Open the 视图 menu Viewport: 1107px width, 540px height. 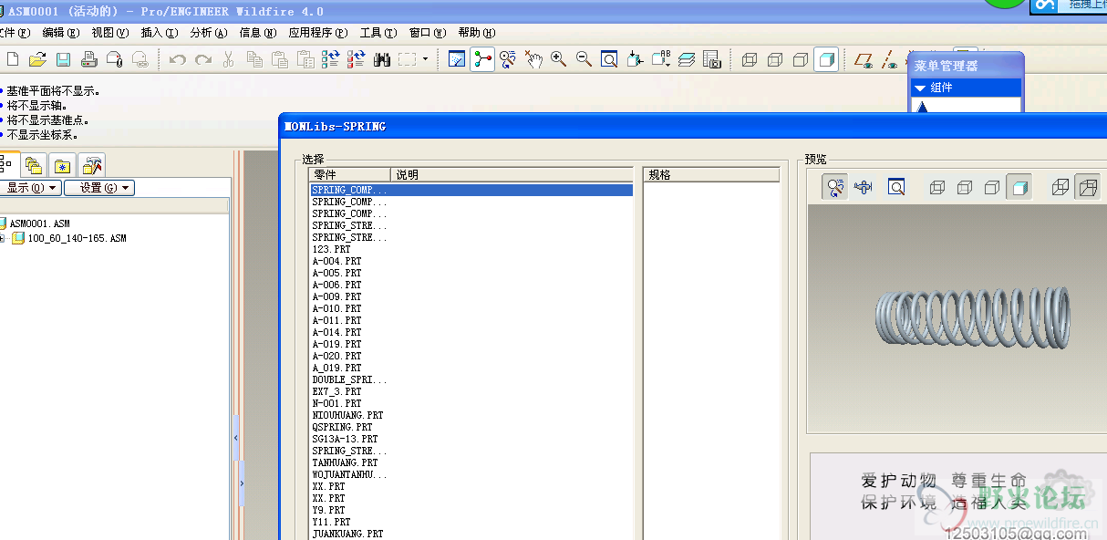coord(109,33)
